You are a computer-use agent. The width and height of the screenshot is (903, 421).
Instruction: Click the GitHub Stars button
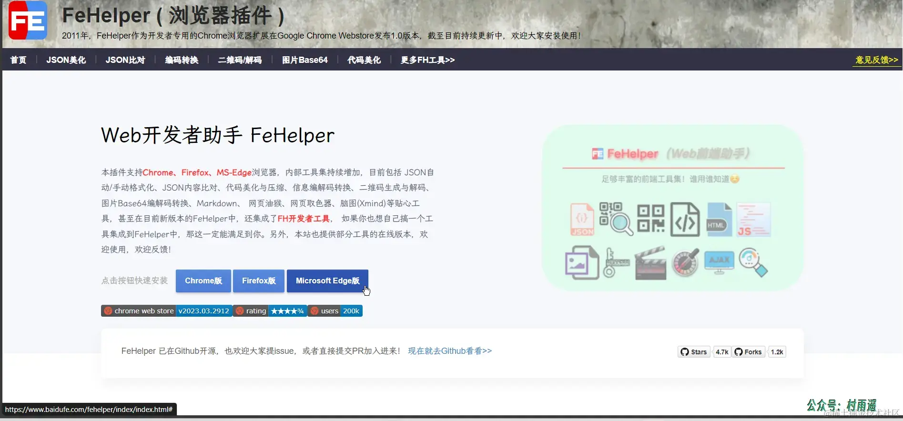coord(694,352)
